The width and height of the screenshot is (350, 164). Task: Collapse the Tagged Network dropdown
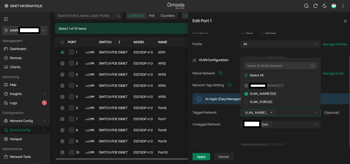point(316,113)
